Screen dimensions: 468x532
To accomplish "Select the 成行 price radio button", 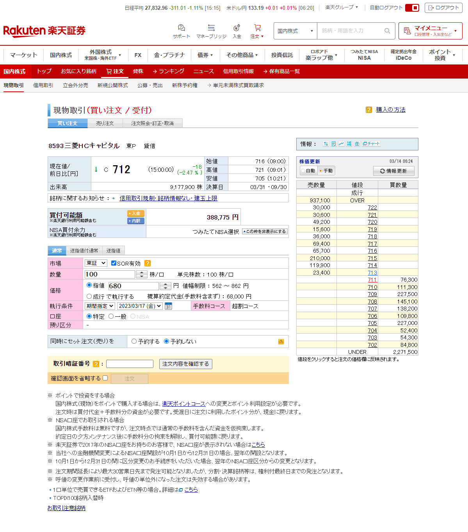I will [89, 296].
